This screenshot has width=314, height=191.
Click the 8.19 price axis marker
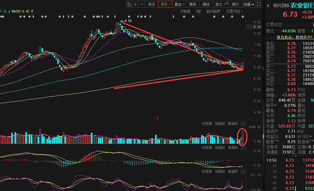[254, 27]
